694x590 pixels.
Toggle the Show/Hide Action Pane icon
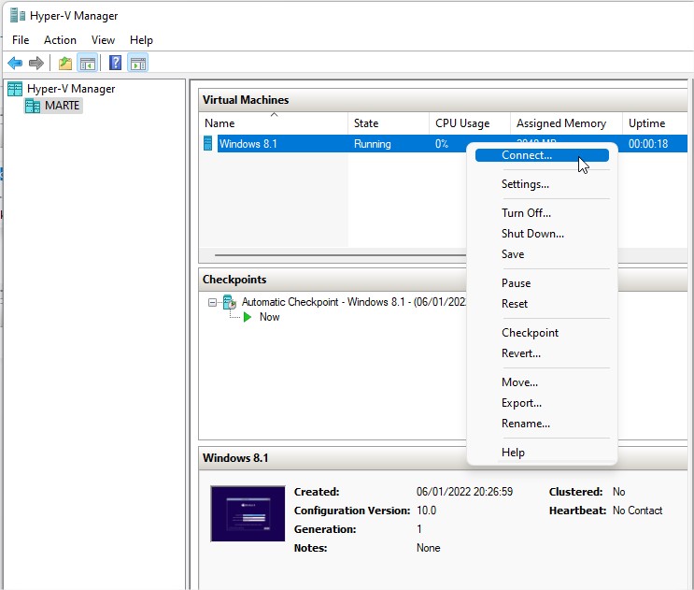pos(138,63)
